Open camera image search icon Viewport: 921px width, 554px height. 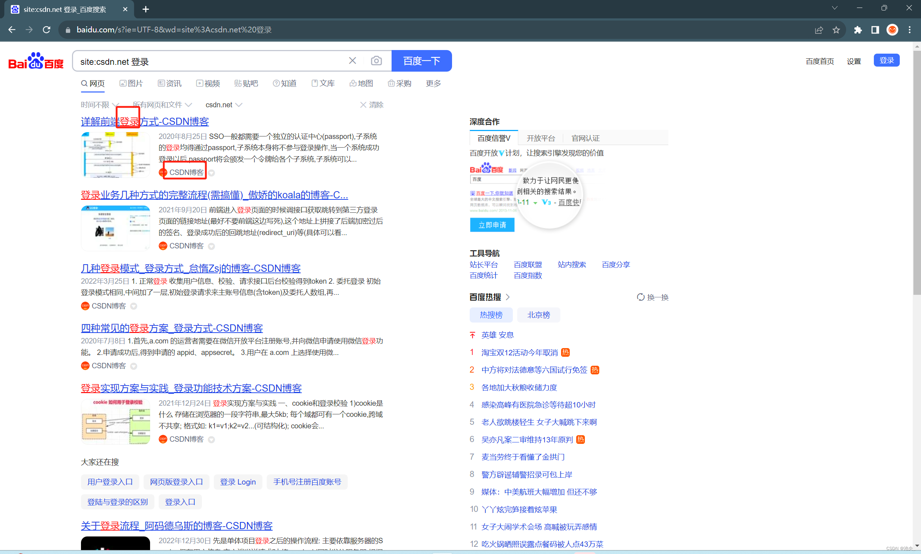pyautogui.click(x=376, y=60)
